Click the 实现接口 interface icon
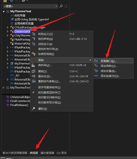The image size is (137, 159). (96, 61)
